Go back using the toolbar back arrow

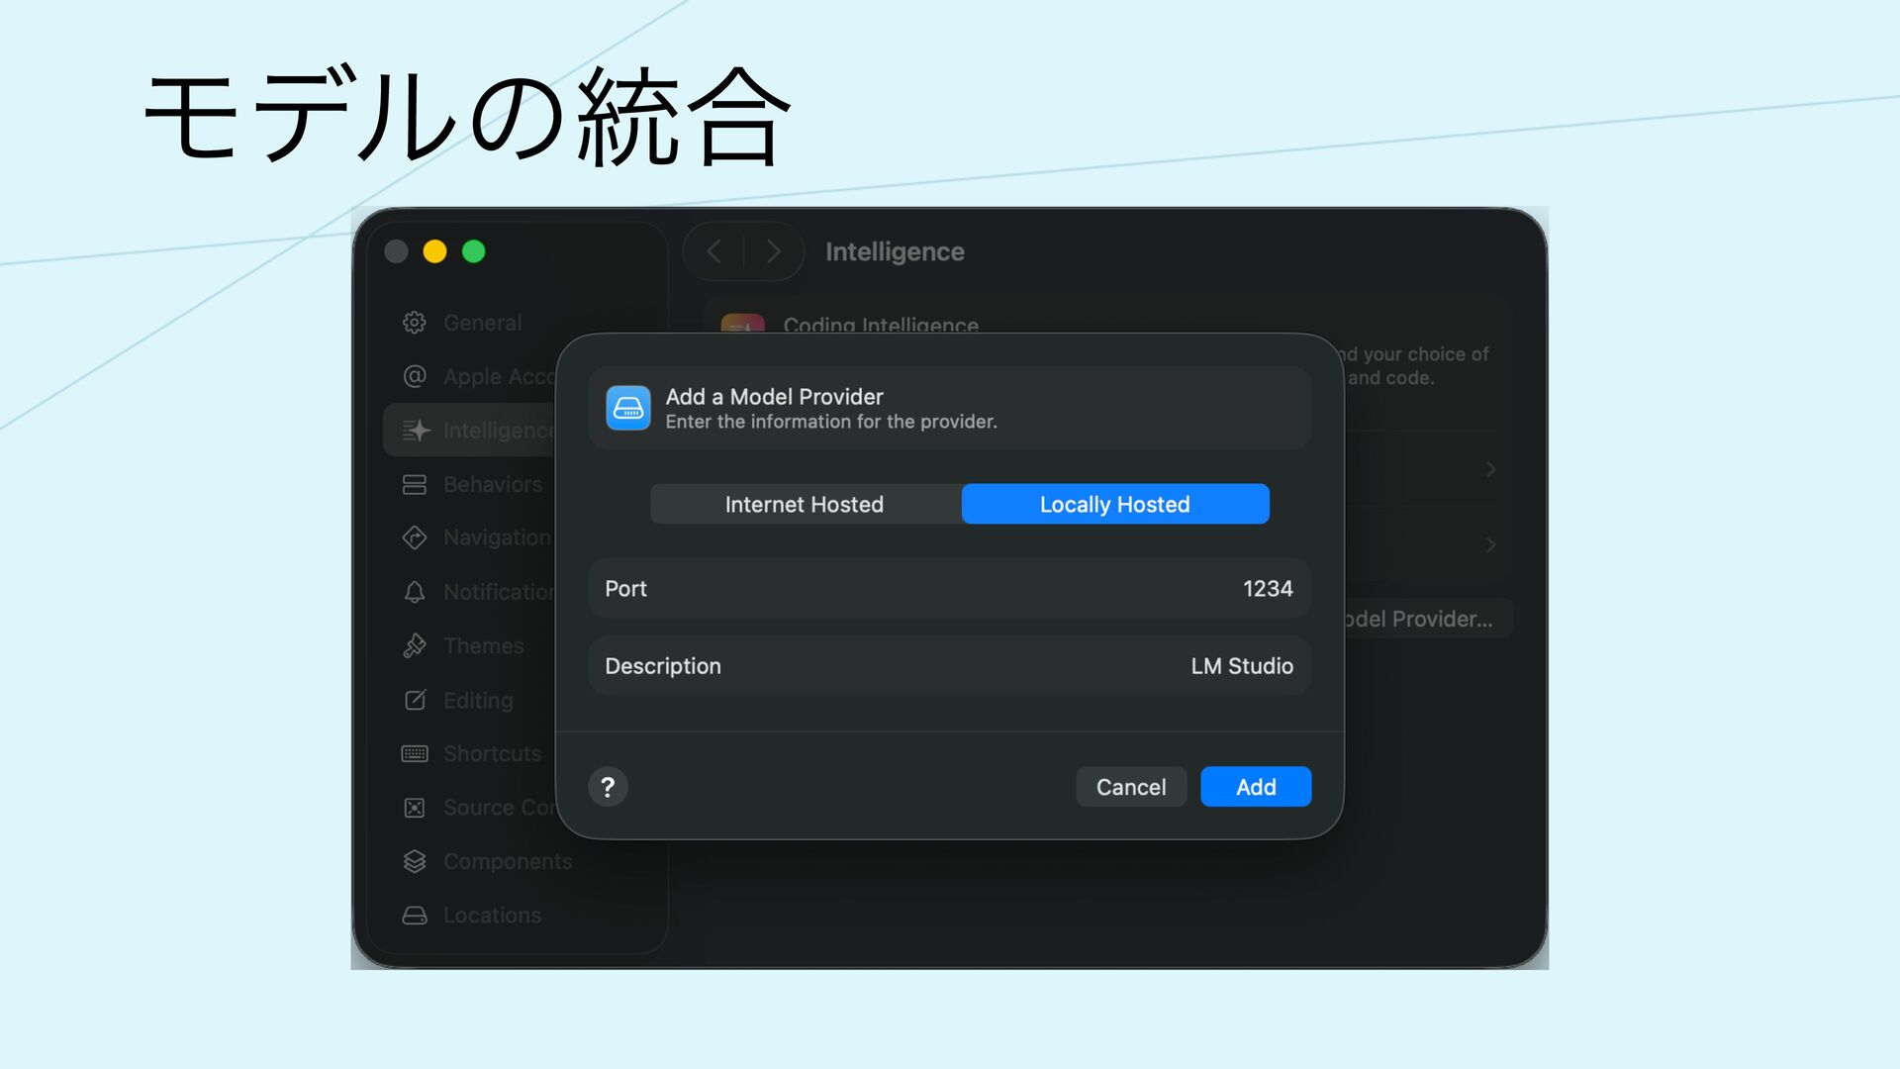714,251
